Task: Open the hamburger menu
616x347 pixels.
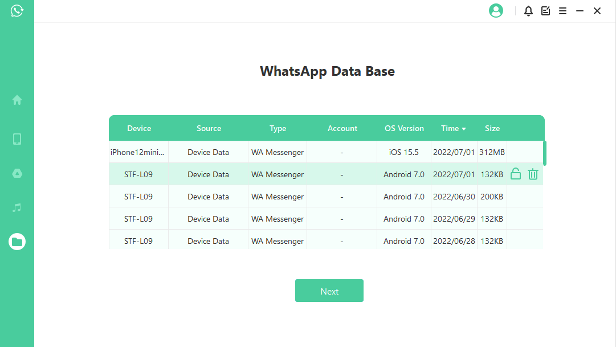Action: [562, 11]
